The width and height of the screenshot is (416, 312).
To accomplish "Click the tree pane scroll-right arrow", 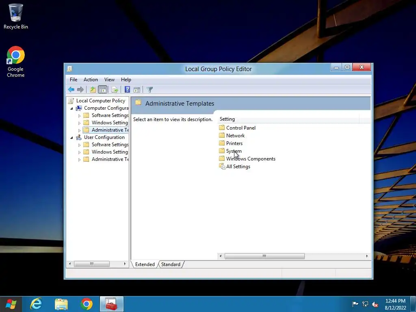I will tap(125, 264).
